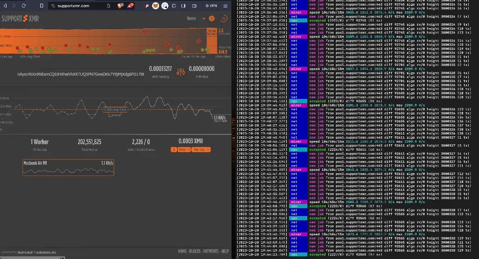
Task: Click the 0.0003 XMR earnings estimate
Action: point(191,141)
